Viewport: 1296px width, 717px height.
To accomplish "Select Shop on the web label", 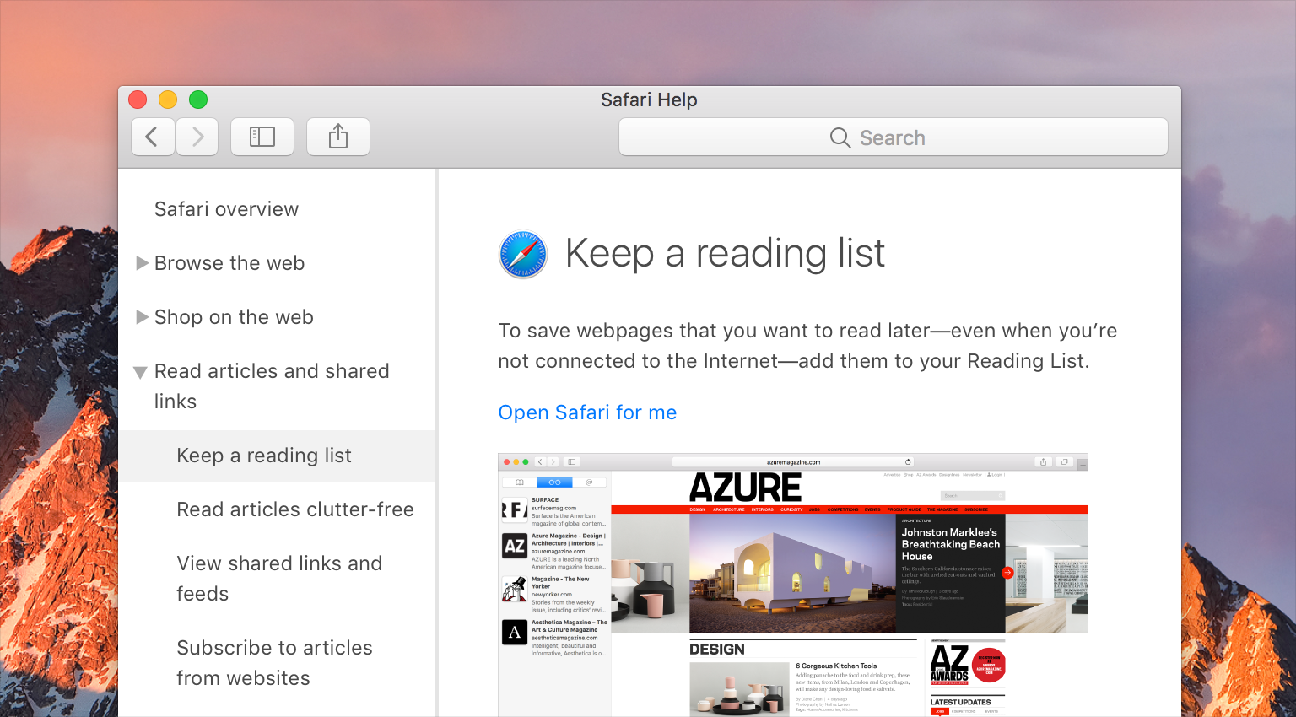I will pyautogui.click(x=234, y=317).
